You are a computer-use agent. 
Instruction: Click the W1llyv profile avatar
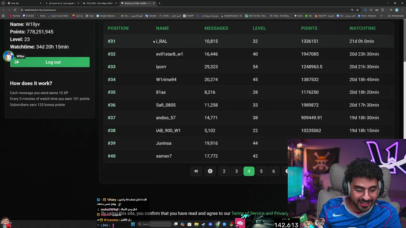(x=8, y=56)
